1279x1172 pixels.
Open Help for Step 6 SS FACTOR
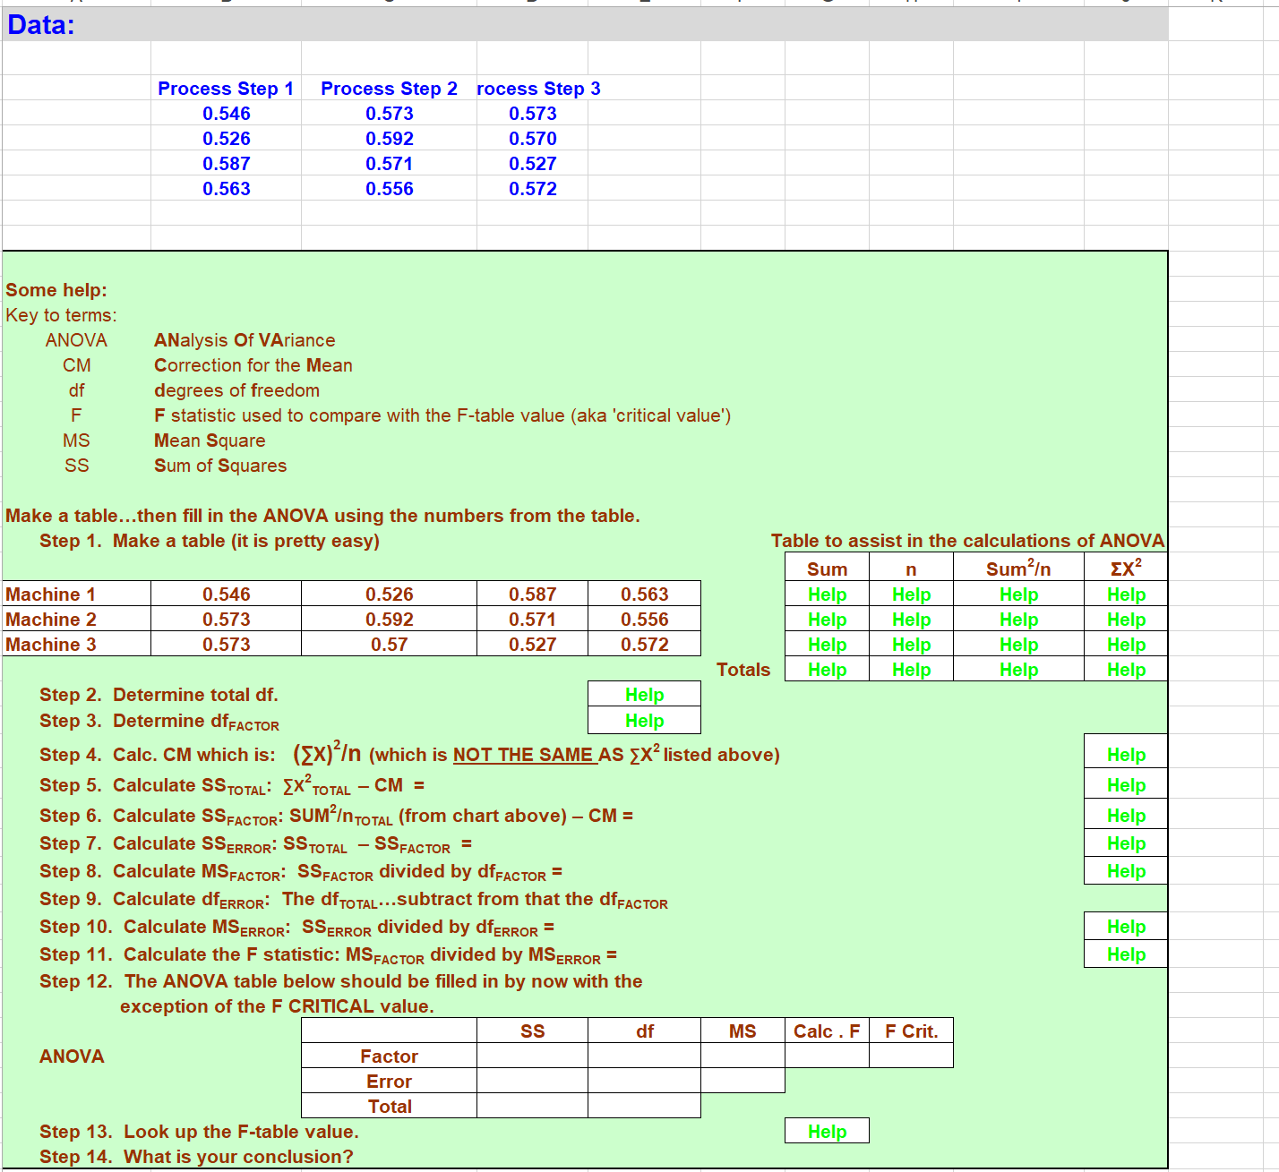[x=1125, y=814]
